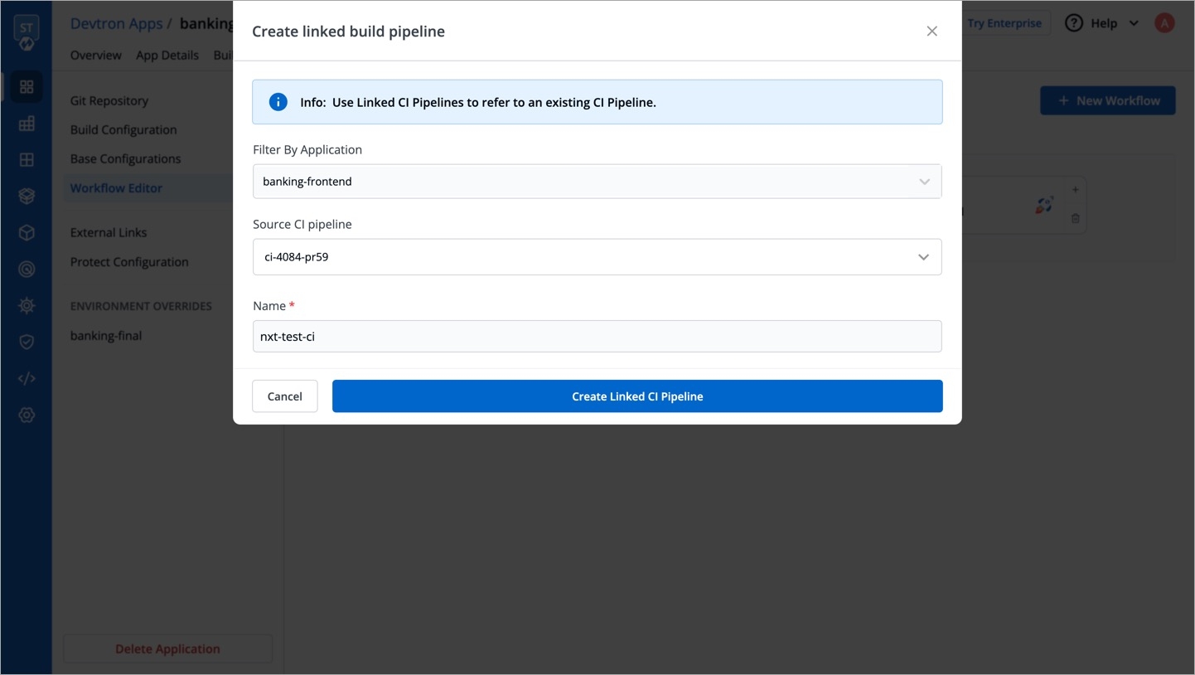Open the target circle icon in sidebar
This screenshot has width=1195, height=675.
coord(27,270)
